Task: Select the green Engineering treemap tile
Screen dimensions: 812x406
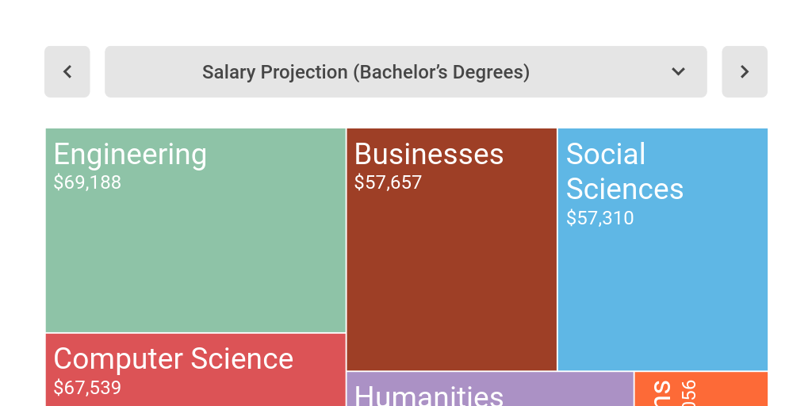Action: click(x=196, y=254)
